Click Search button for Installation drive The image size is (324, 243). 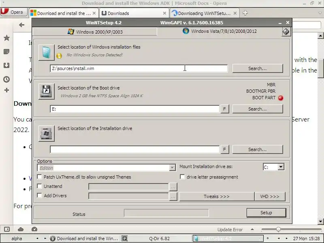pyautogui.click(x=258, y=149)
